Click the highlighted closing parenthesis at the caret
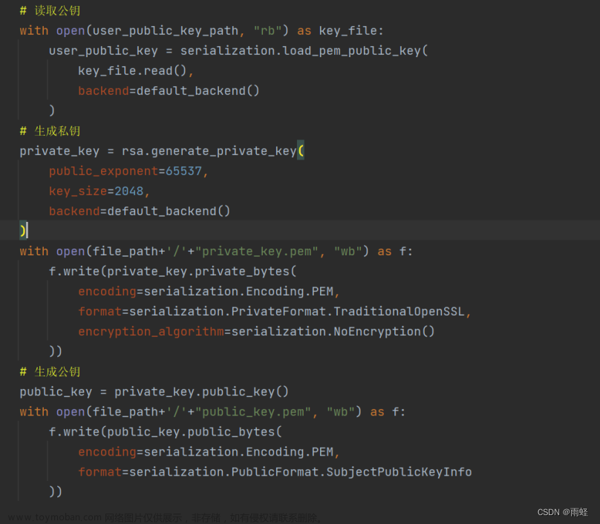This screenshot has width=600, height=524. [22, 231]
